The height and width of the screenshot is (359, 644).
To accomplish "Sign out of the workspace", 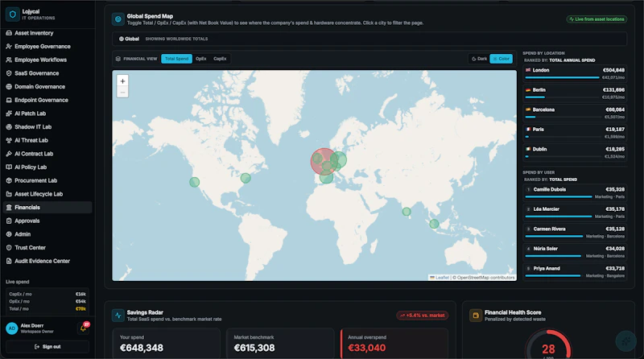I will [47, 347].
